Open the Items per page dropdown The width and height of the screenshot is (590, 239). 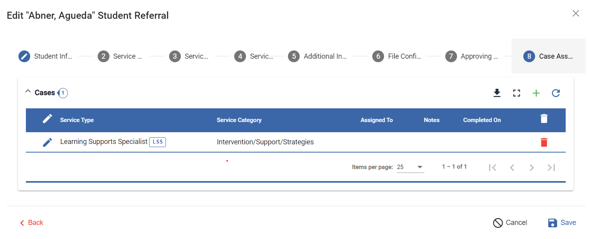tap(410, 167)
